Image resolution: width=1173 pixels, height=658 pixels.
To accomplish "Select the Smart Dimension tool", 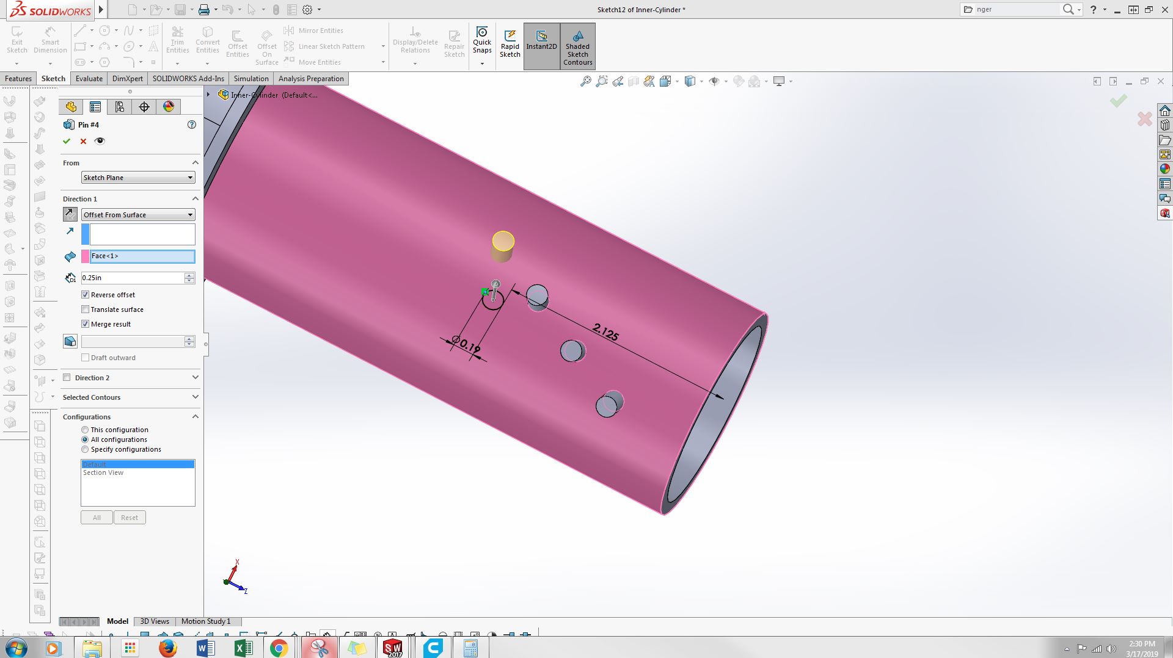I will click(50, 40).
